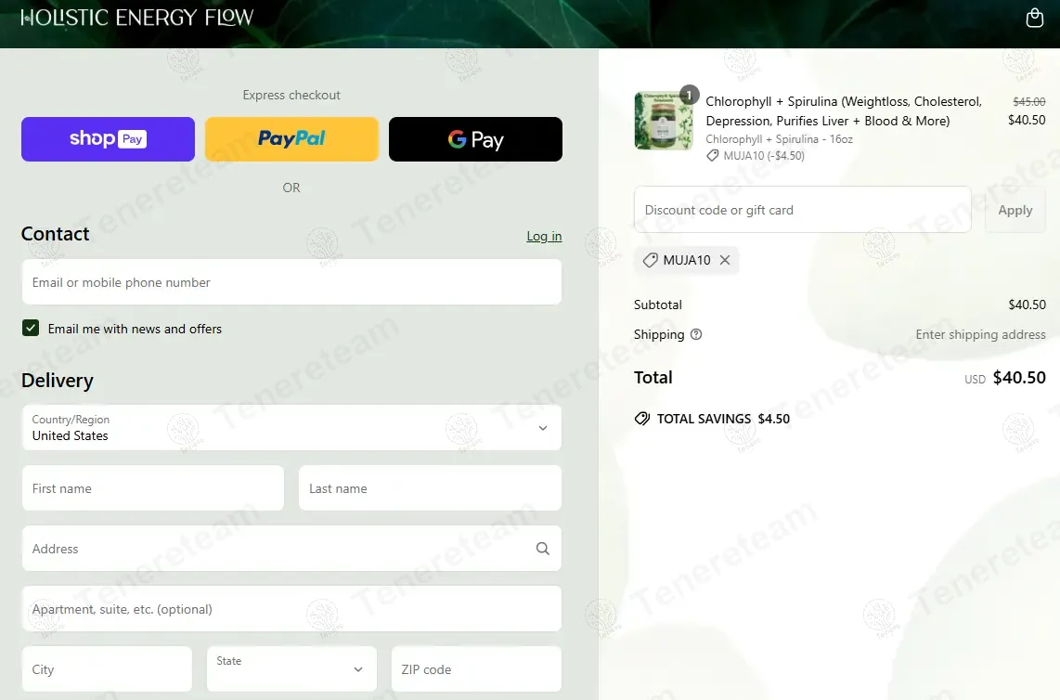Click the MUJA10 discount tag icon
This screenshot has width=1060, height=700.
[650, 260]
